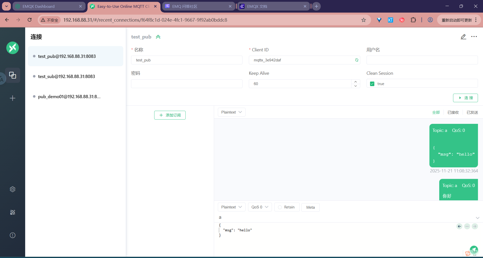Bookmark this page with star icon
Viewport: 483px width, 258px height.
click(x=364, y=20)
